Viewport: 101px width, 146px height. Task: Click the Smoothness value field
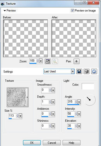(45, 90)
